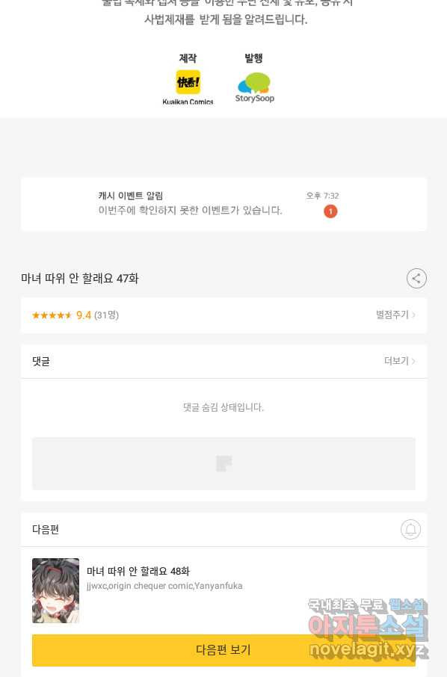The width and height of the screenshot is (447, 677).
Task: Click the 다음편 section header
Action: pyautogui.click(x=46, y=529)
